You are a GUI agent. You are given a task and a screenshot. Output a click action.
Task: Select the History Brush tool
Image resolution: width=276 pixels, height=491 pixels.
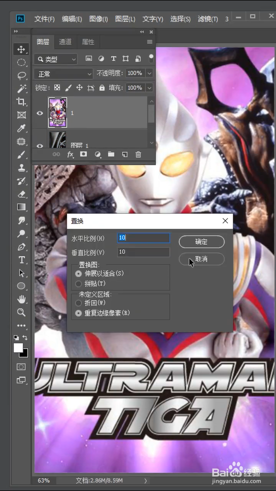(21, 181)
